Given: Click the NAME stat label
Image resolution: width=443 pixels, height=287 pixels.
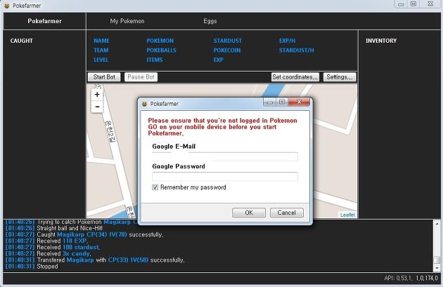Looking at the screenshot, I should pos(101,41).
